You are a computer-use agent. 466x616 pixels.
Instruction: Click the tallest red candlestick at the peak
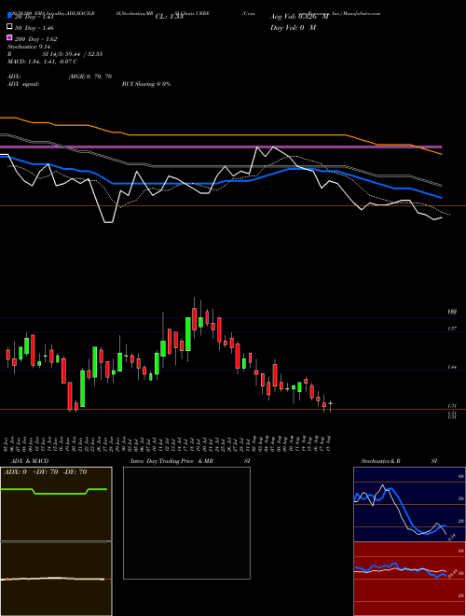pos(194,318)
